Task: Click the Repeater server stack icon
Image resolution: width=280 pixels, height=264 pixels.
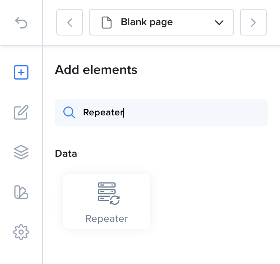Action: coord(109,194)
